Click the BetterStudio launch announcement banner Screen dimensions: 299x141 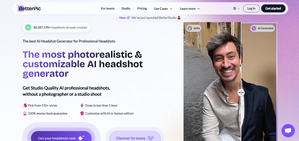(x=150, y=18)
